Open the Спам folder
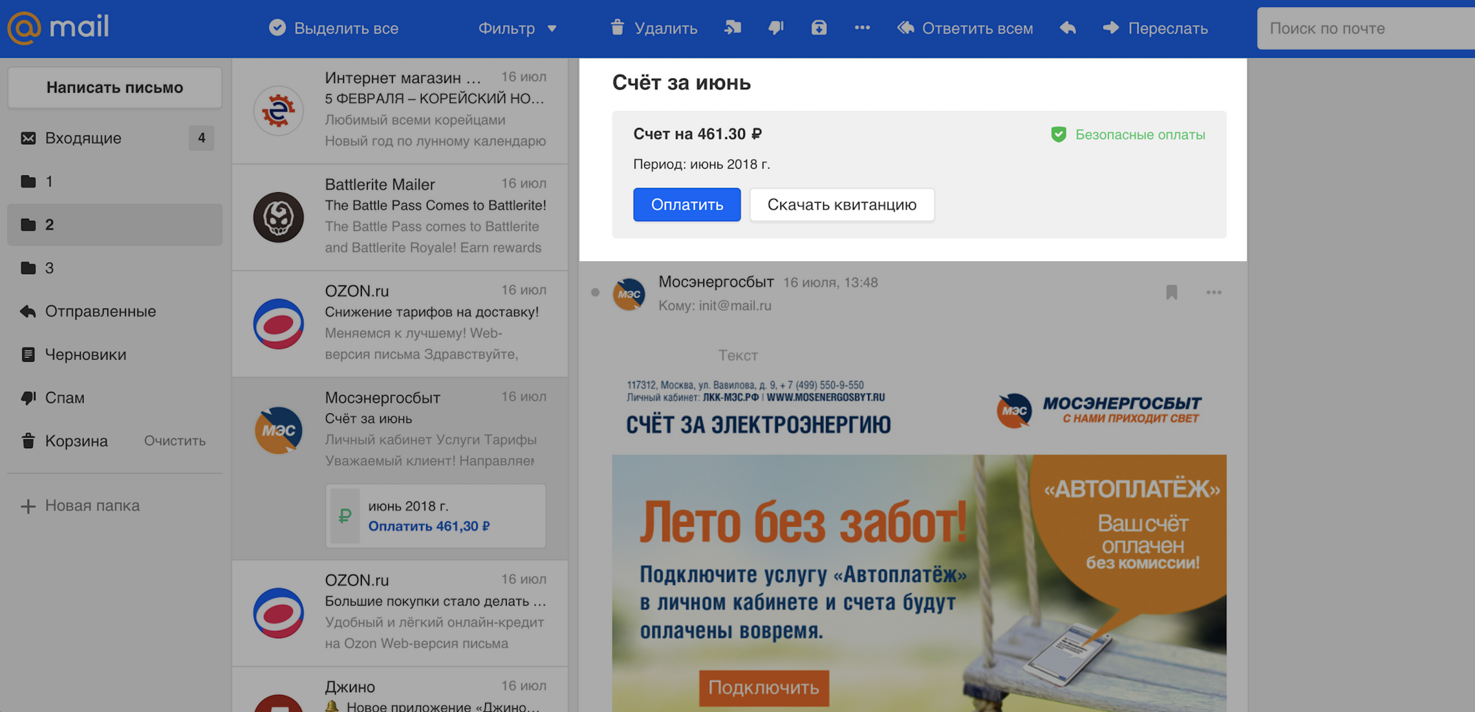This screenshot has width=1475, height=712. pyautogui.click(x=114, y=398)
